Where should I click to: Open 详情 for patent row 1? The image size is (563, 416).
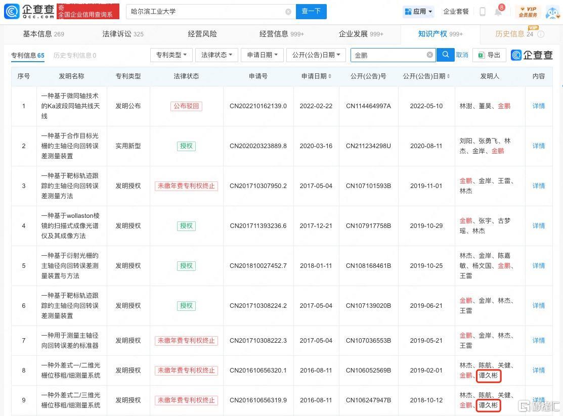(x=538, y=106)
